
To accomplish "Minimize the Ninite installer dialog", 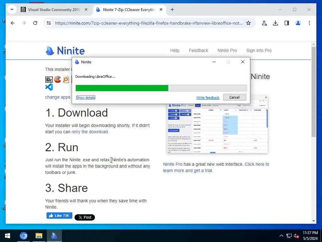I will [214, 62].
